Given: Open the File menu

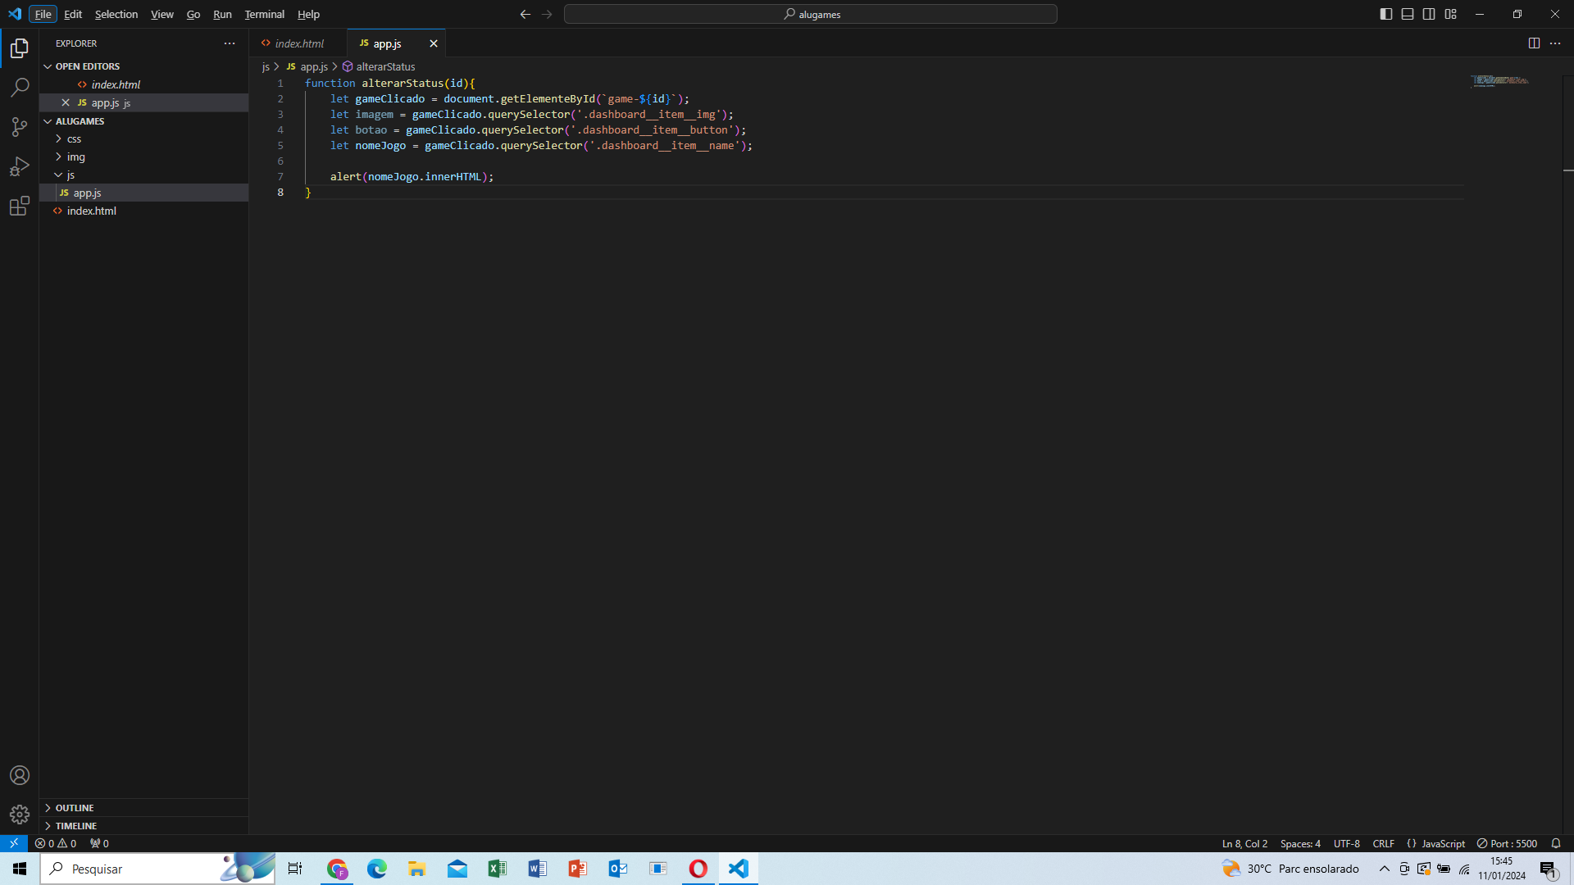Looking at the screenshot, I should point(43,14).
